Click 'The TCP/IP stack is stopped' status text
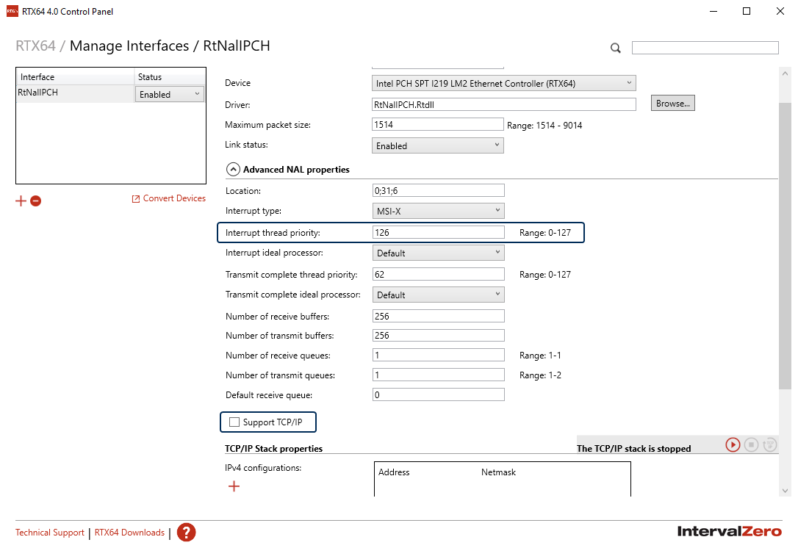This screenshot has height=559, width=798. coord(633,449)
